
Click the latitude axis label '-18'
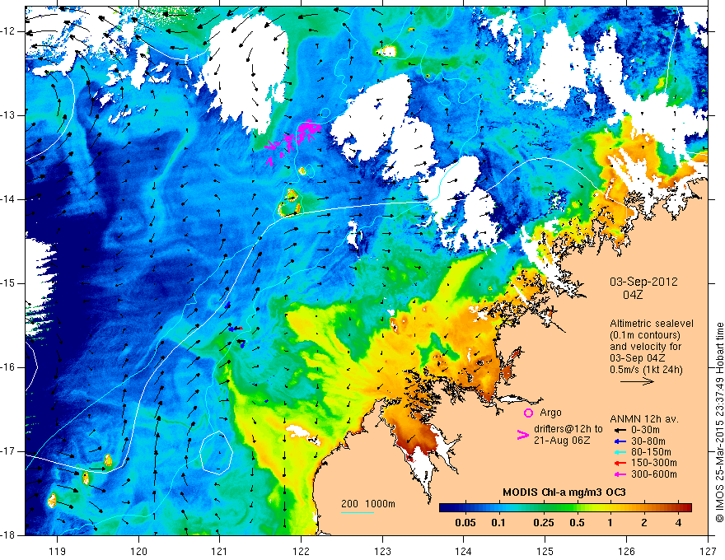tap(8, 535)
